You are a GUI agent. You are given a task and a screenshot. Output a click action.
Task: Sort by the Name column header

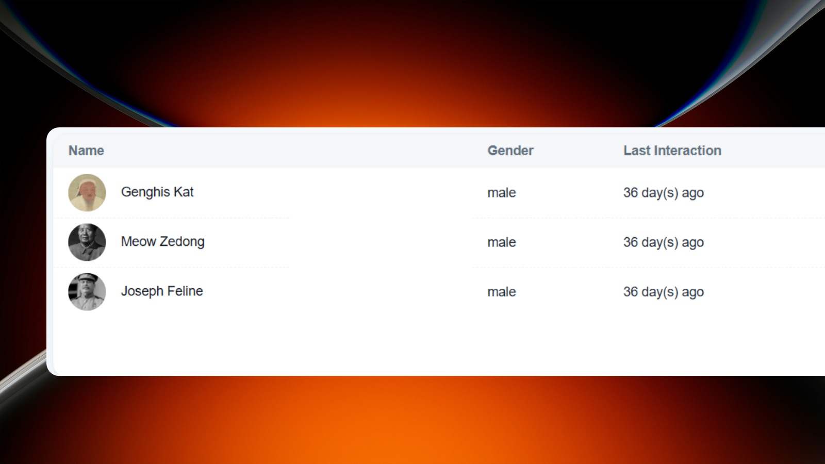click(x=86, y=151)
